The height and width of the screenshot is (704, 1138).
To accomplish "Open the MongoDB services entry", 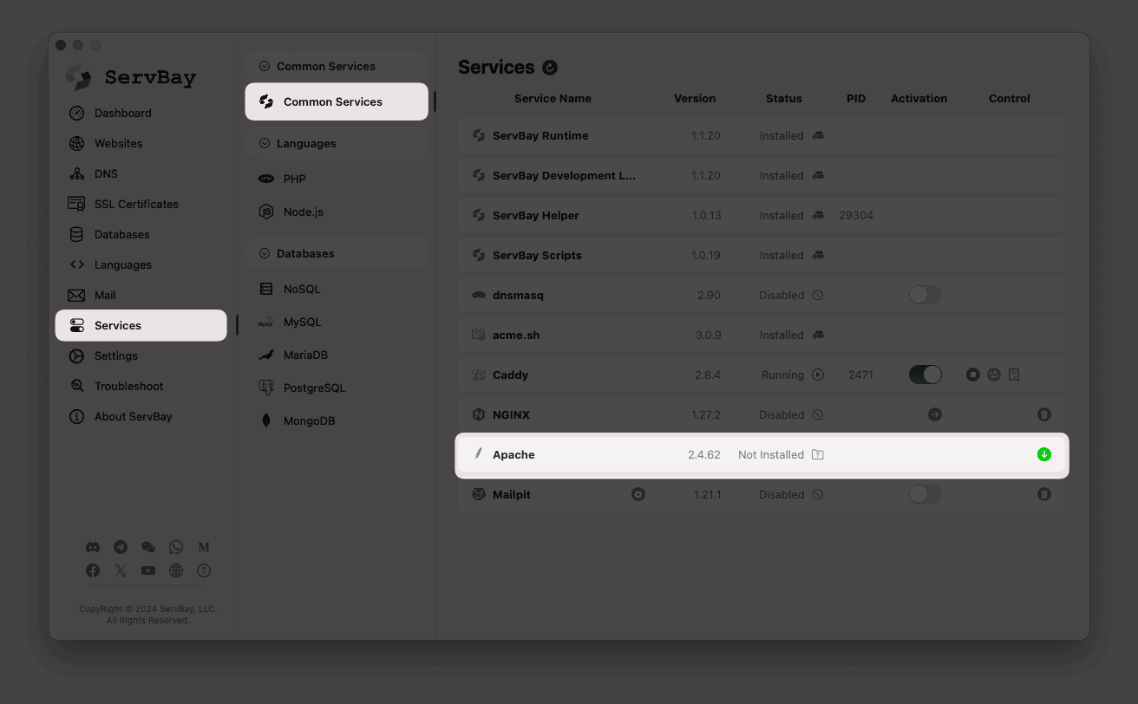I will tap(309, 420).
